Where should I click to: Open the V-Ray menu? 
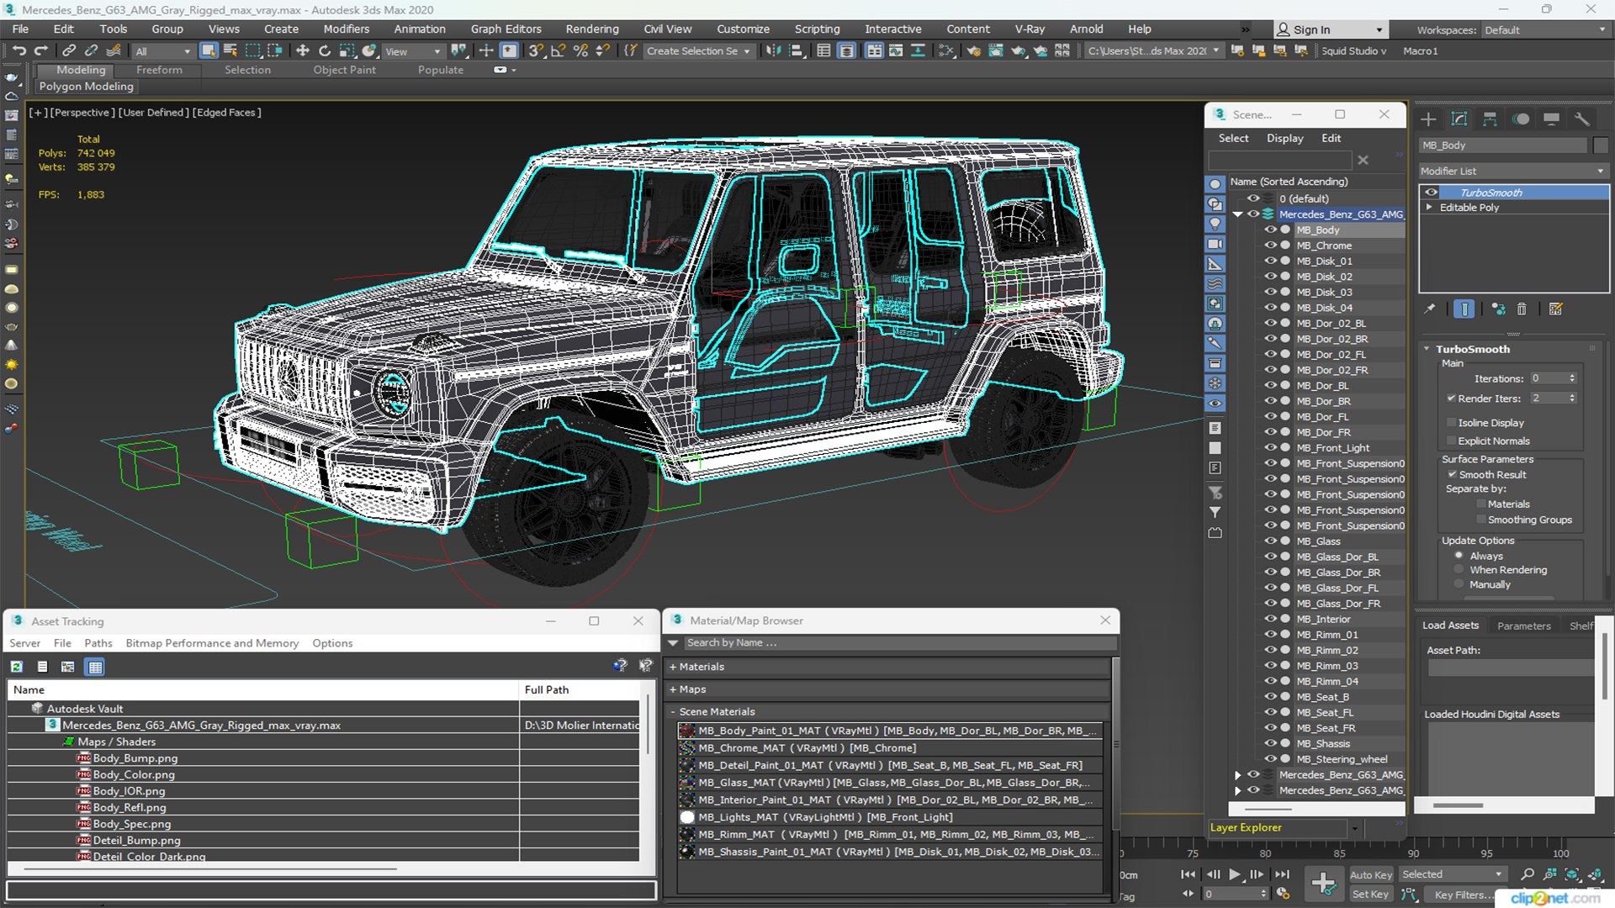[1029, 29]
